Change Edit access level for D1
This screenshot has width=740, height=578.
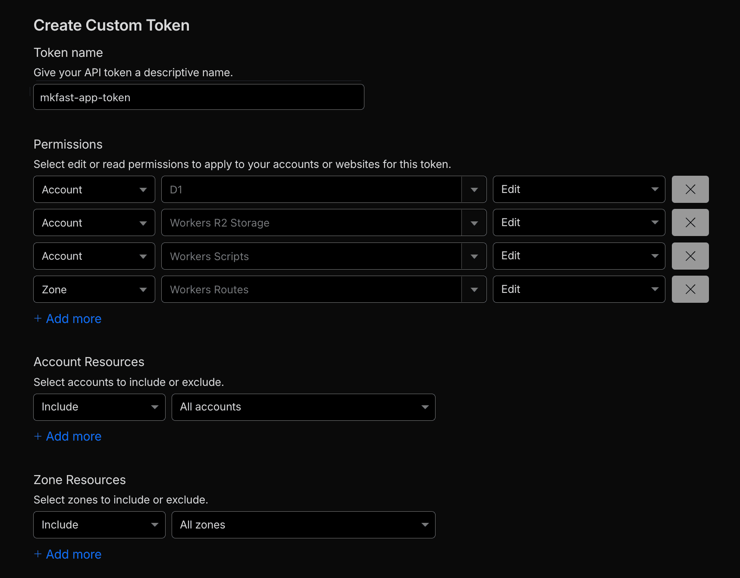tap(578, 190)
